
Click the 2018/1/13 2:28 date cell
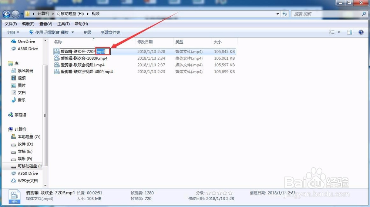coord(151,51)
